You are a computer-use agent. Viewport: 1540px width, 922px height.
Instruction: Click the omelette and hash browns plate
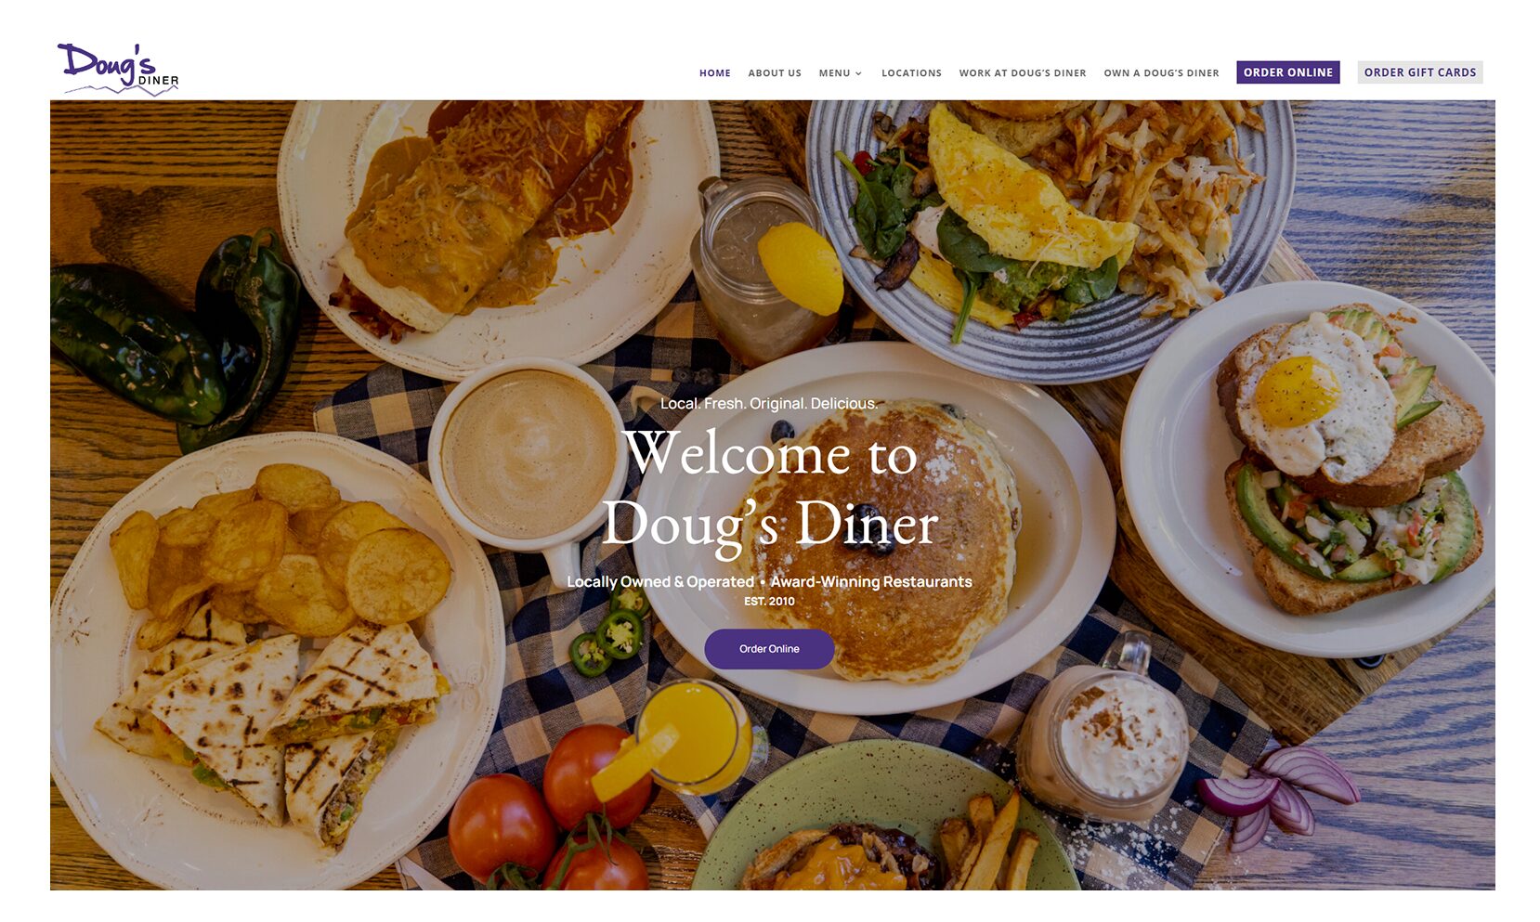coord(1050,232)
